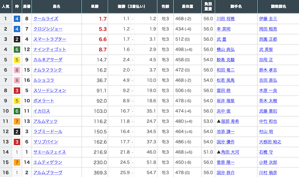Open ポメラート horse entry
Image resolution: width=299 pixels, height=177 pixels.
coord(43,101)
